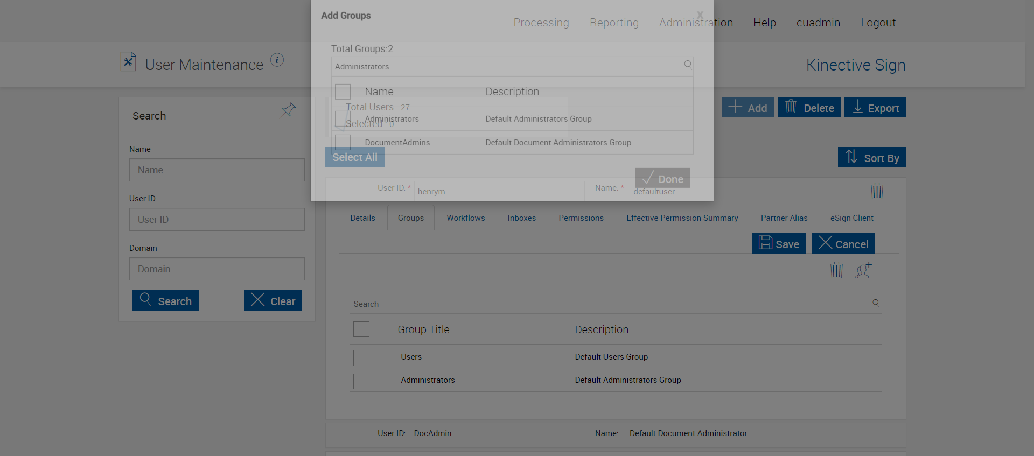Open the Workflows tab
Viewport: 1034px width, 456px height.
click(x=466, y=218)
